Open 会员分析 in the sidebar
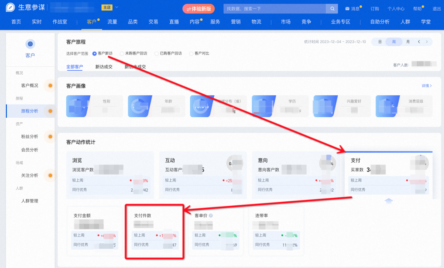Image resolution: width=444 pixels, height=268 pixels. click(30, 150)
